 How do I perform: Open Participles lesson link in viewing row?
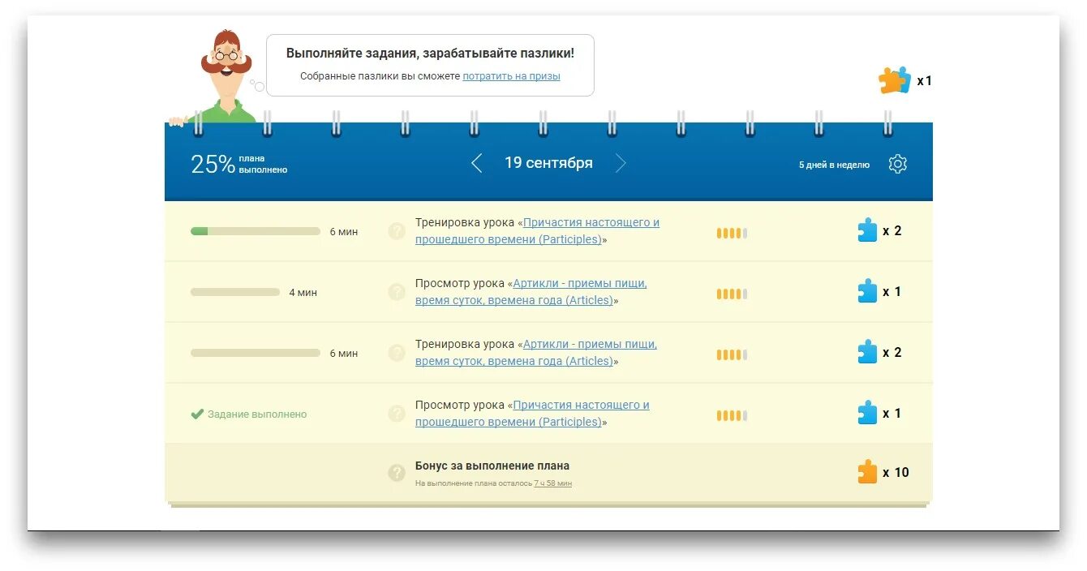tap(532, 414)
